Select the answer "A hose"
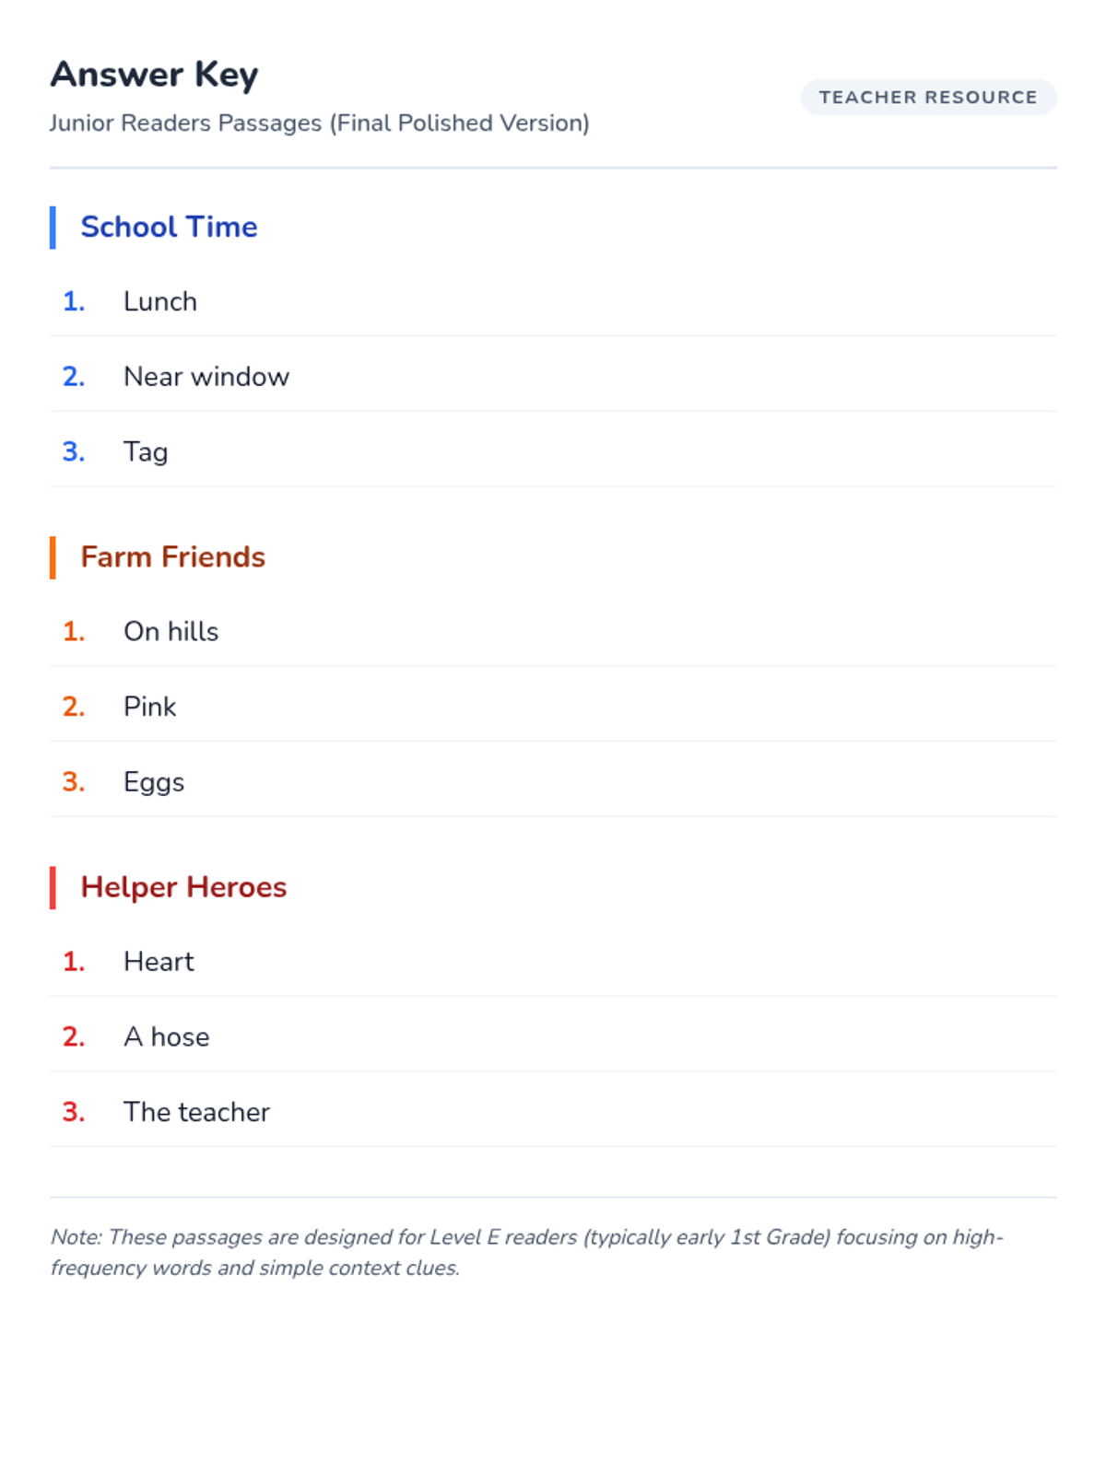 pyautogui.click(x=167, y=1037)
